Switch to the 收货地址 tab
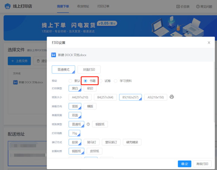 pos(83,6)
